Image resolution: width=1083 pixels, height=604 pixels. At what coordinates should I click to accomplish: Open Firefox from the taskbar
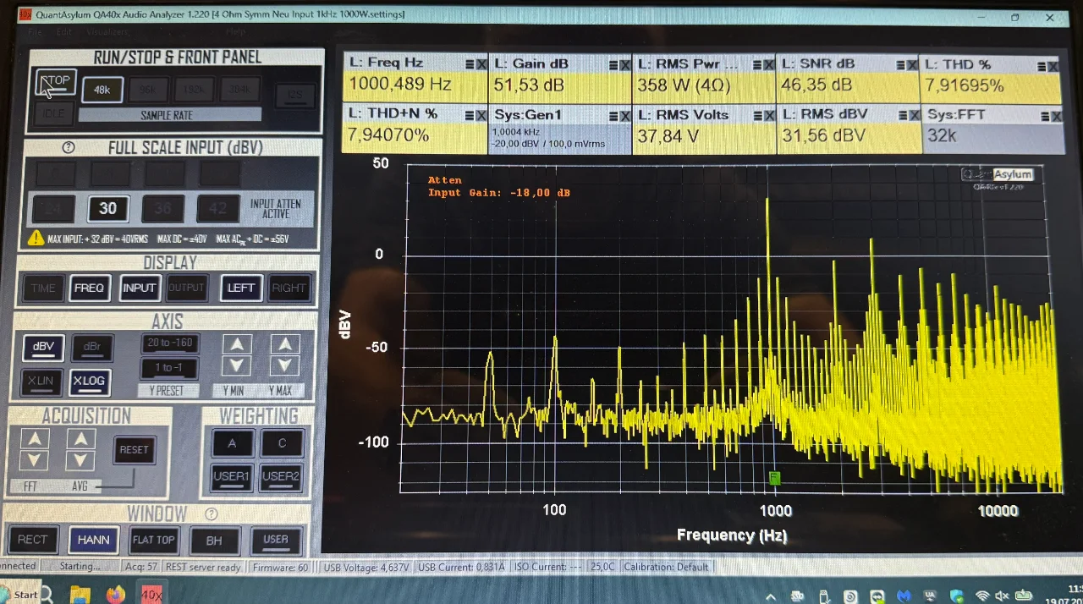point(116,594)
